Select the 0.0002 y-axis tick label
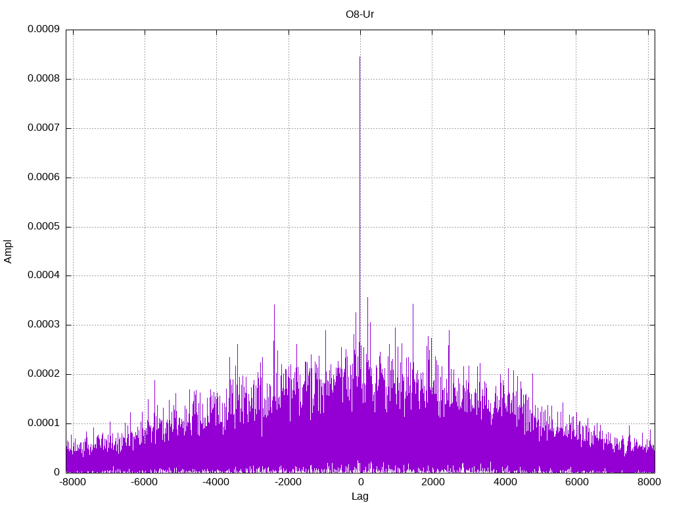The image size is (673, 505). (x=43, y=374)
